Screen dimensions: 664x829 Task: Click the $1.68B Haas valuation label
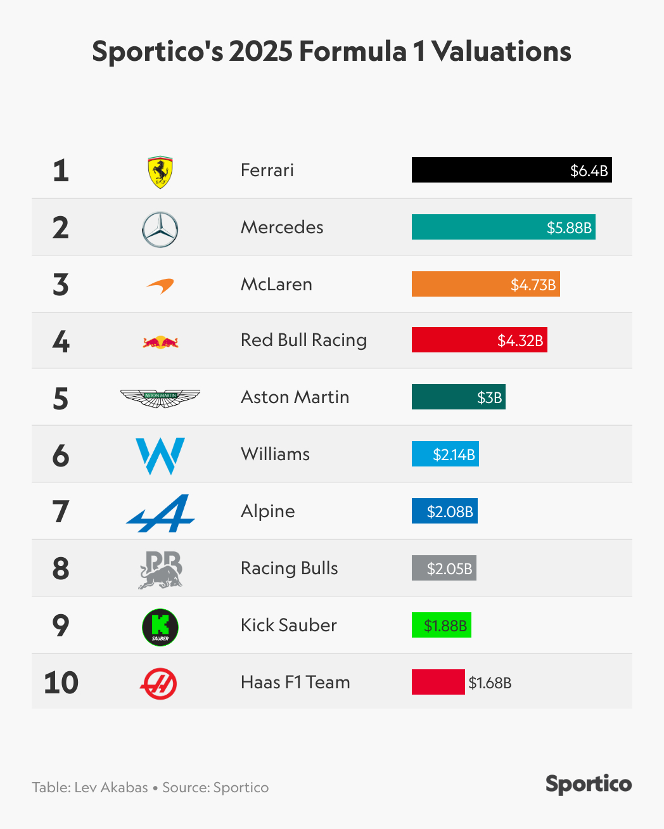tap(490, 683)
